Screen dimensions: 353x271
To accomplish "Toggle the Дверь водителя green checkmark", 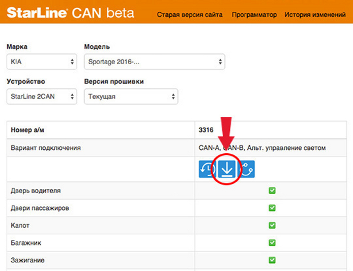I will [272, 191].
